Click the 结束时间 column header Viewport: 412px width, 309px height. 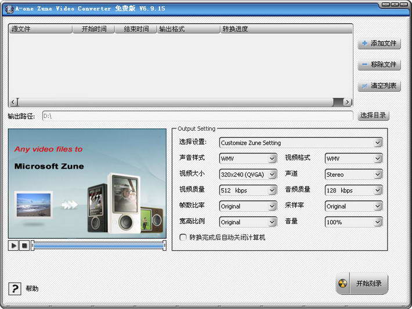pyautogui.click(x=136, y=29)
